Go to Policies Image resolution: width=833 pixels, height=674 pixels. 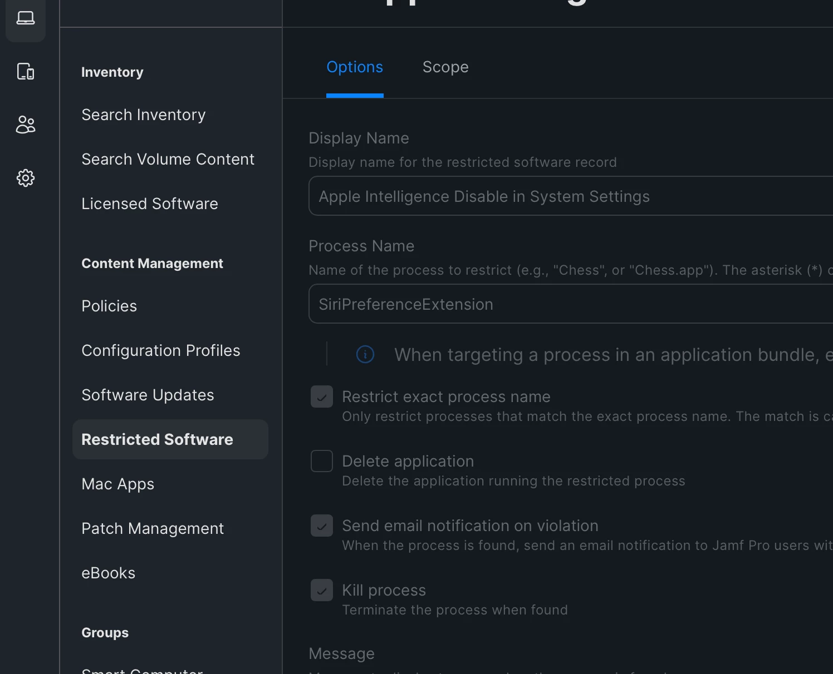[109, 306]
